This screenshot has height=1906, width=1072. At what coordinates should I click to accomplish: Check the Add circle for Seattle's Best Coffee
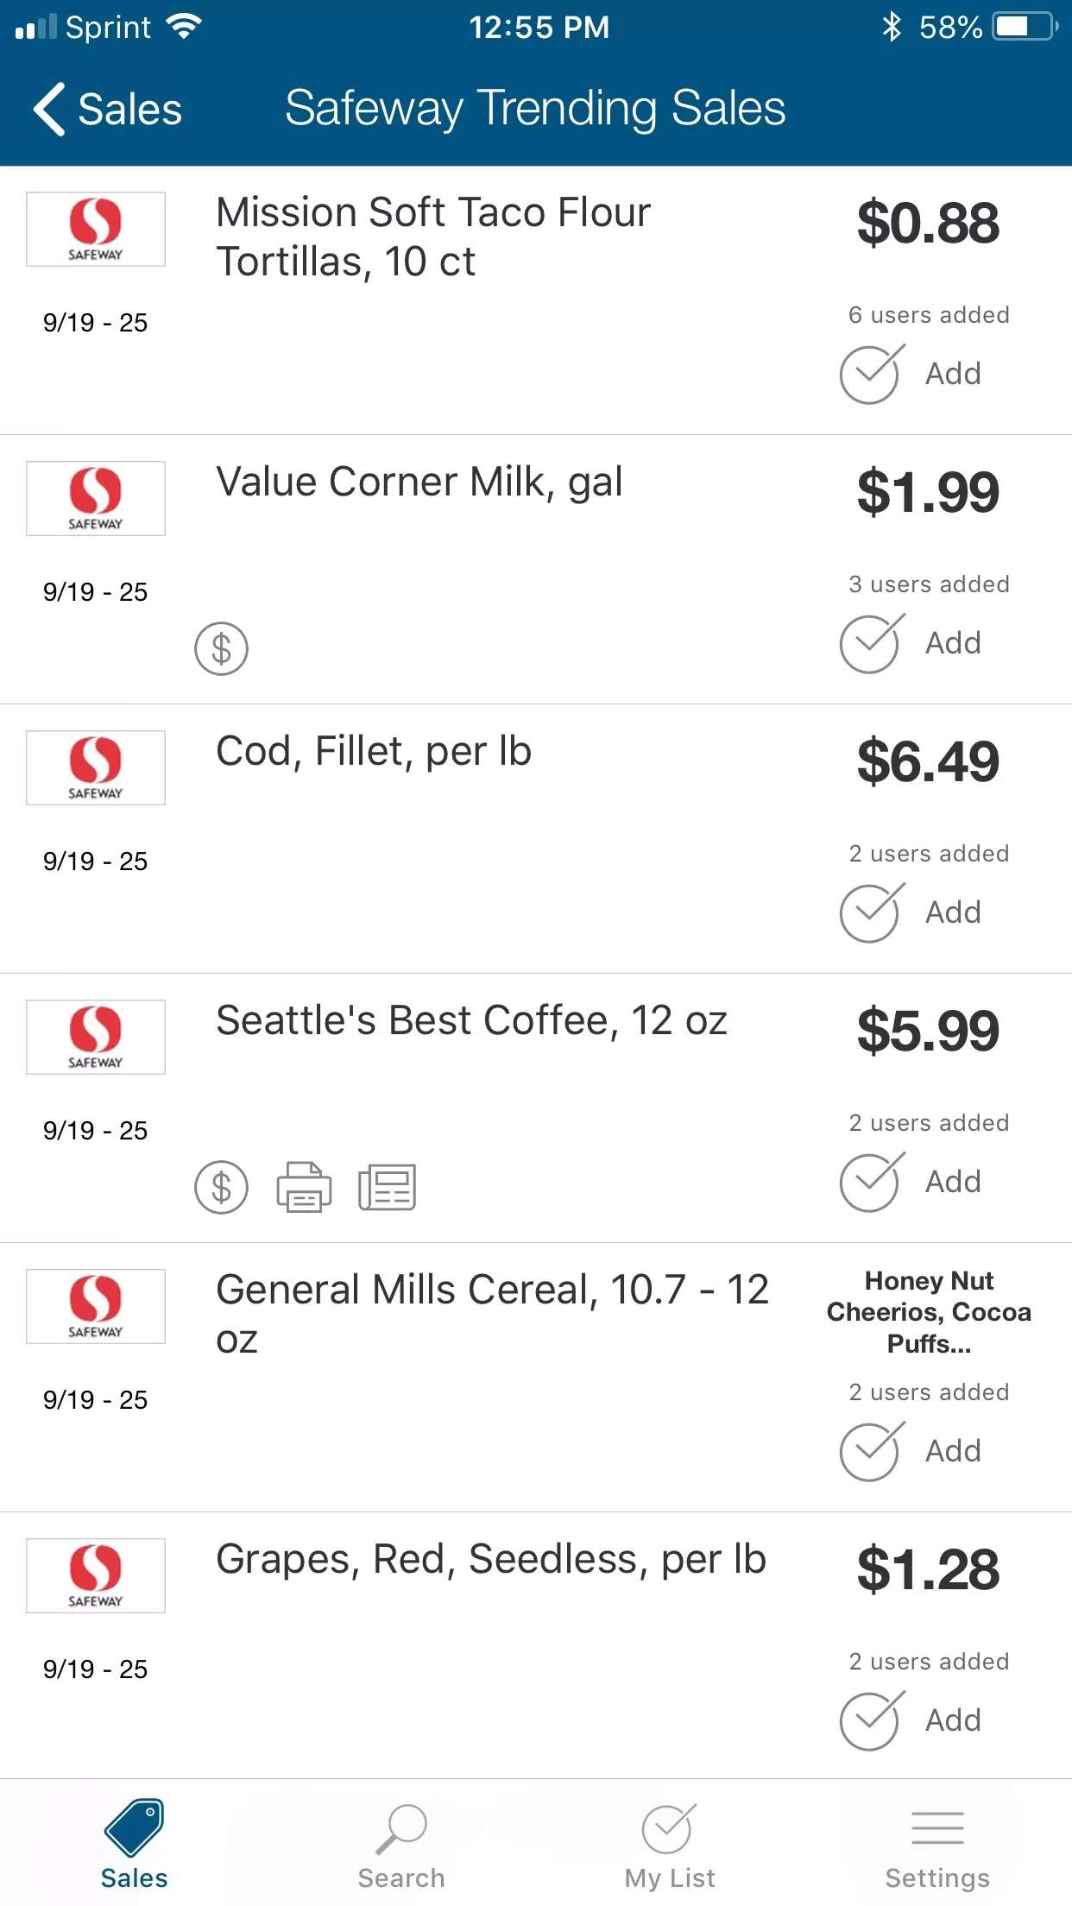tap(872, 1182)
